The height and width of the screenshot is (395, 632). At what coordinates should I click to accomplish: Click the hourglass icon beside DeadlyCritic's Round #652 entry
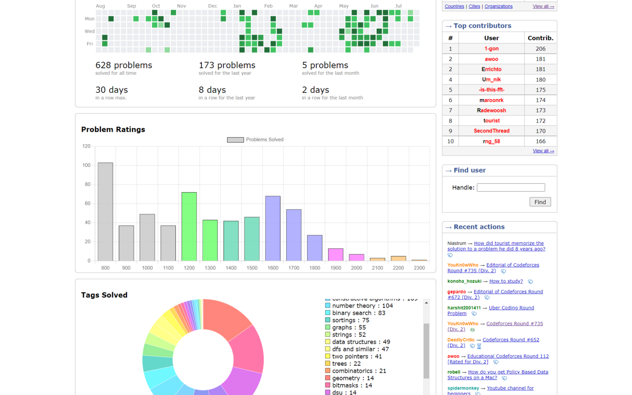click(479, 347)
